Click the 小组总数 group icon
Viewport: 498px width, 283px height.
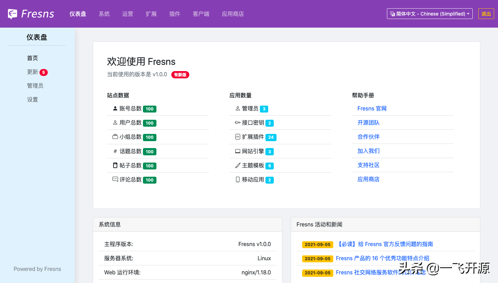point(115,137)
